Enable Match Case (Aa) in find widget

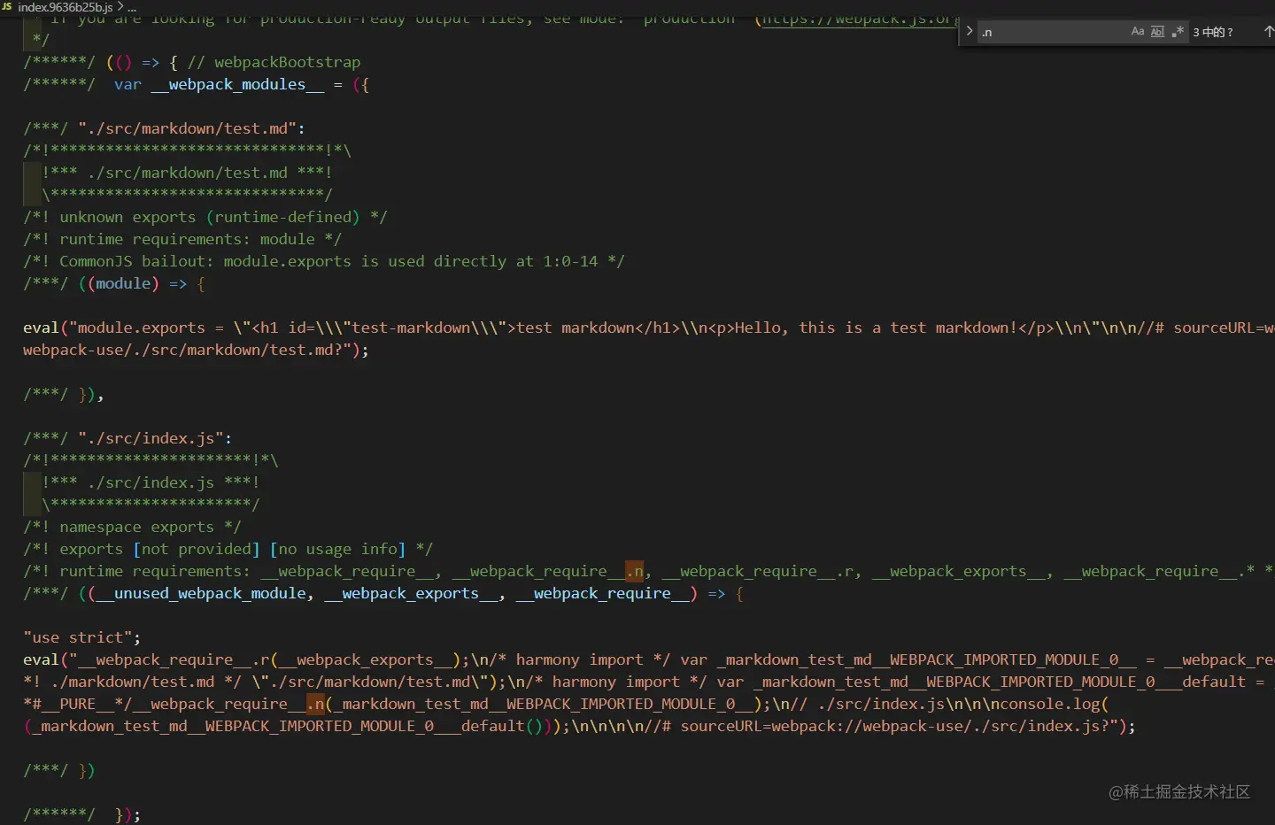tap(1138, 32)
